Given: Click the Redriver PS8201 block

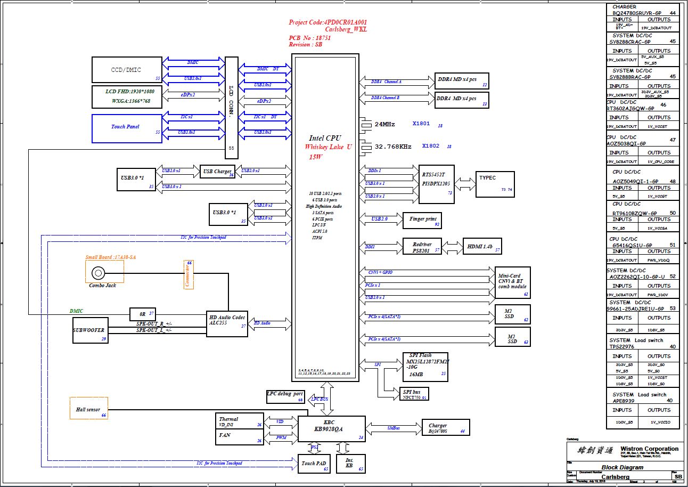Looking at the screenshot, I should click(422, 246).
